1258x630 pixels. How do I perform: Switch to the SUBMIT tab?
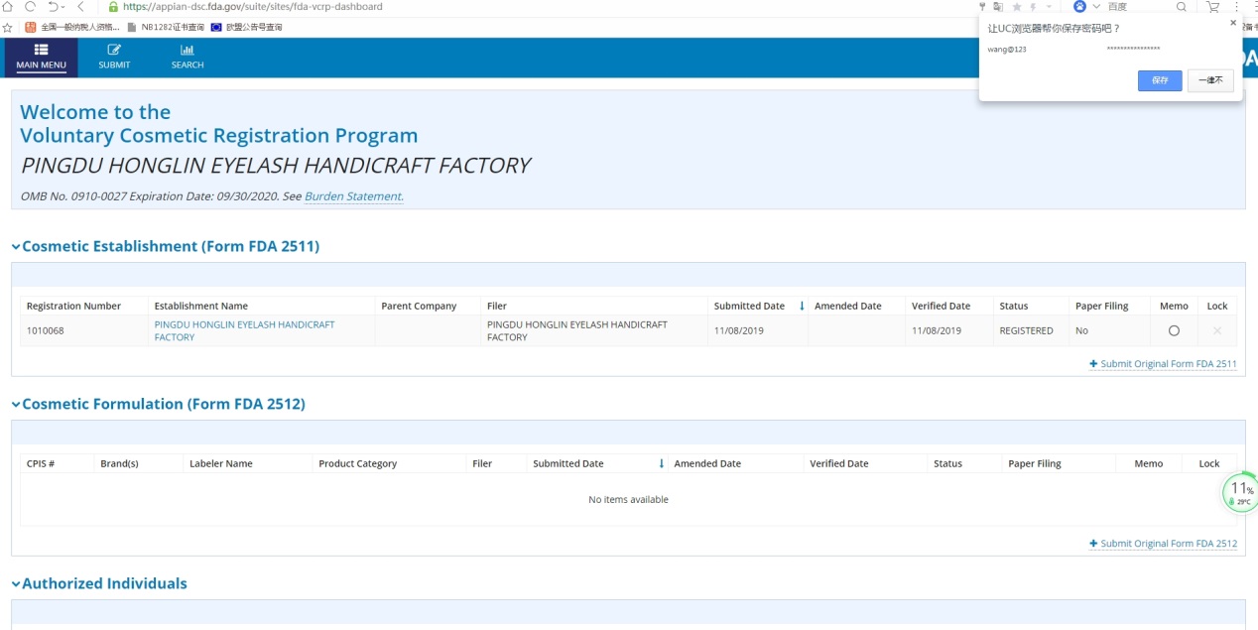(114, 57)
